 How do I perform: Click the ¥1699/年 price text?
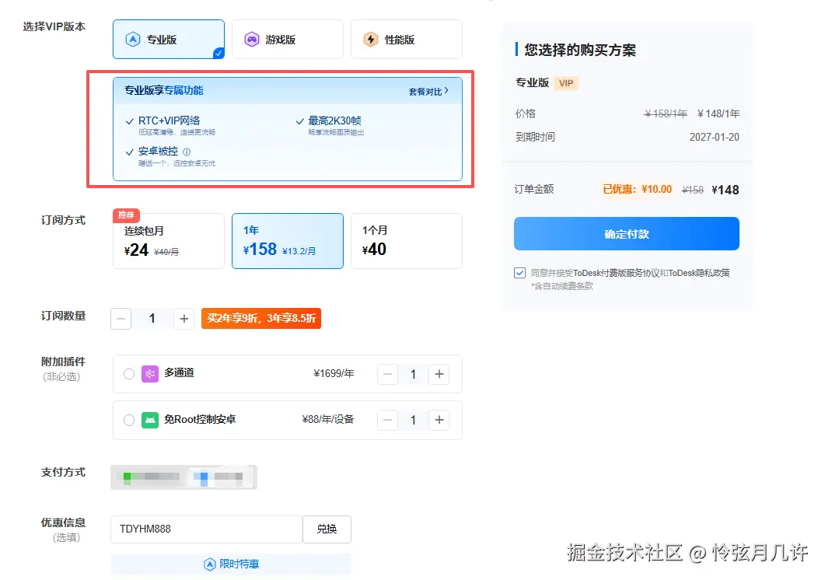(334, 374)
